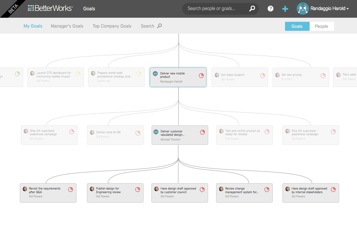Open help question mark icon

tap(270, 9)
